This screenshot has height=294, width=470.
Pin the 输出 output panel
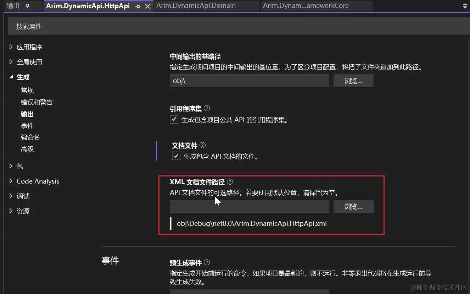28,6
